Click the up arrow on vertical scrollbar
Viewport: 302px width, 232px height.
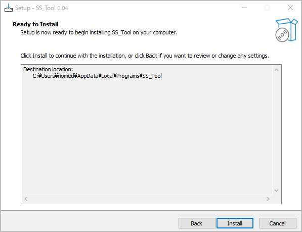coord(276,70)
